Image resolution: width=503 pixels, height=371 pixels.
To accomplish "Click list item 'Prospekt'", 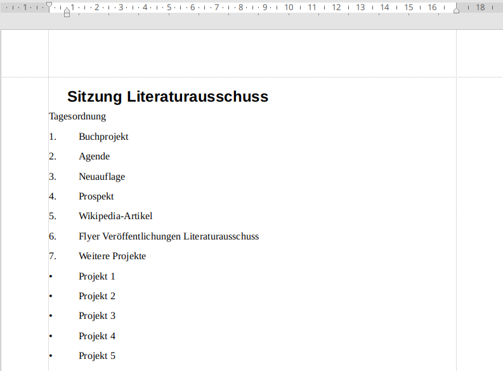I will point(96,196).
